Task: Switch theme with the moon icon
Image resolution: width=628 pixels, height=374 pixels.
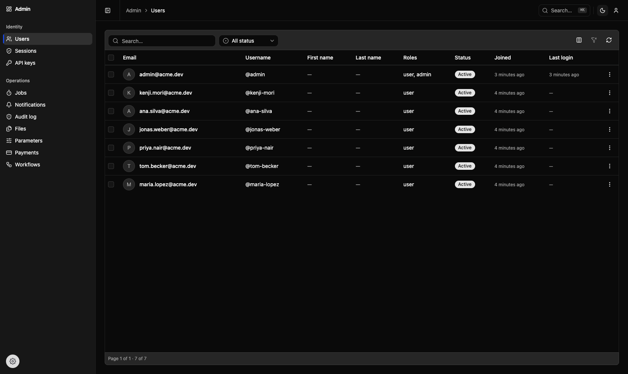Action: coord(603,10)
